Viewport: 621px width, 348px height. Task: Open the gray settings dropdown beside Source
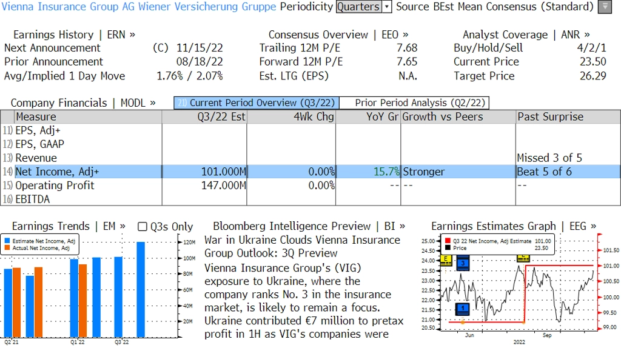point(605,7)
